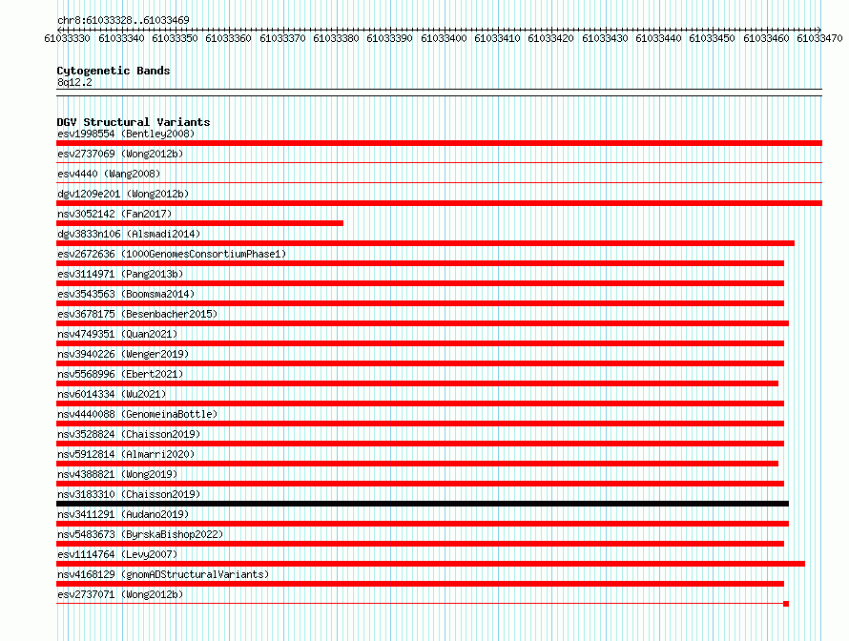The image size is (849, 641).
Task: Click ruler coordinate 61033440
Action: 659,38
